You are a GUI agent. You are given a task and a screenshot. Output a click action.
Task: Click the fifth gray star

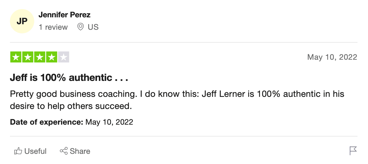(x=63, y=57)
